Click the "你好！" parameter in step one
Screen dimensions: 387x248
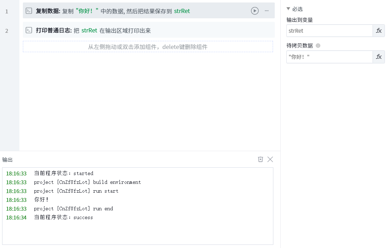tap(87, 11)
